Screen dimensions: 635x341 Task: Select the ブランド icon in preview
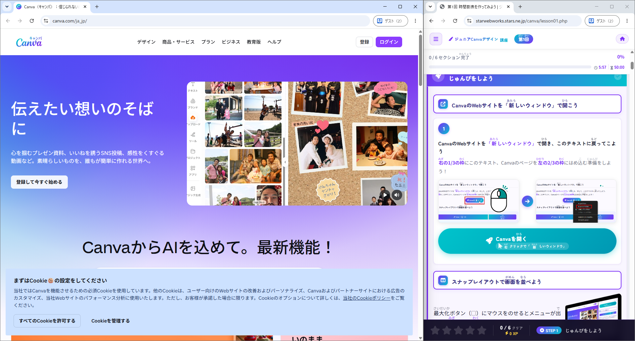pos(193,103)
